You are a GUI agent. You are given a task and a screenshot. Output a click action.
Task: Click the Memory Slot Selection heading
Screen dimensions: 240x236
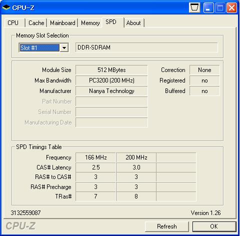(x=42, y=35)
